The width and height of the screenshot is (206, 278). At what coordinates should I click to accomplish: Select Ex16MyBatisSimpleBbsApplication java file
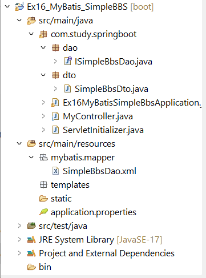click(132, 103)
